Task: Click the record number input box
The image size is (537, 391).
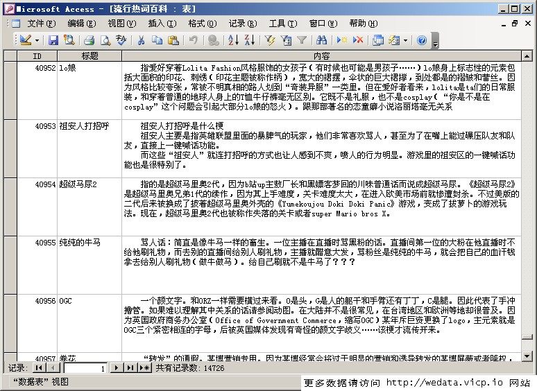Action: coord(85,368)
